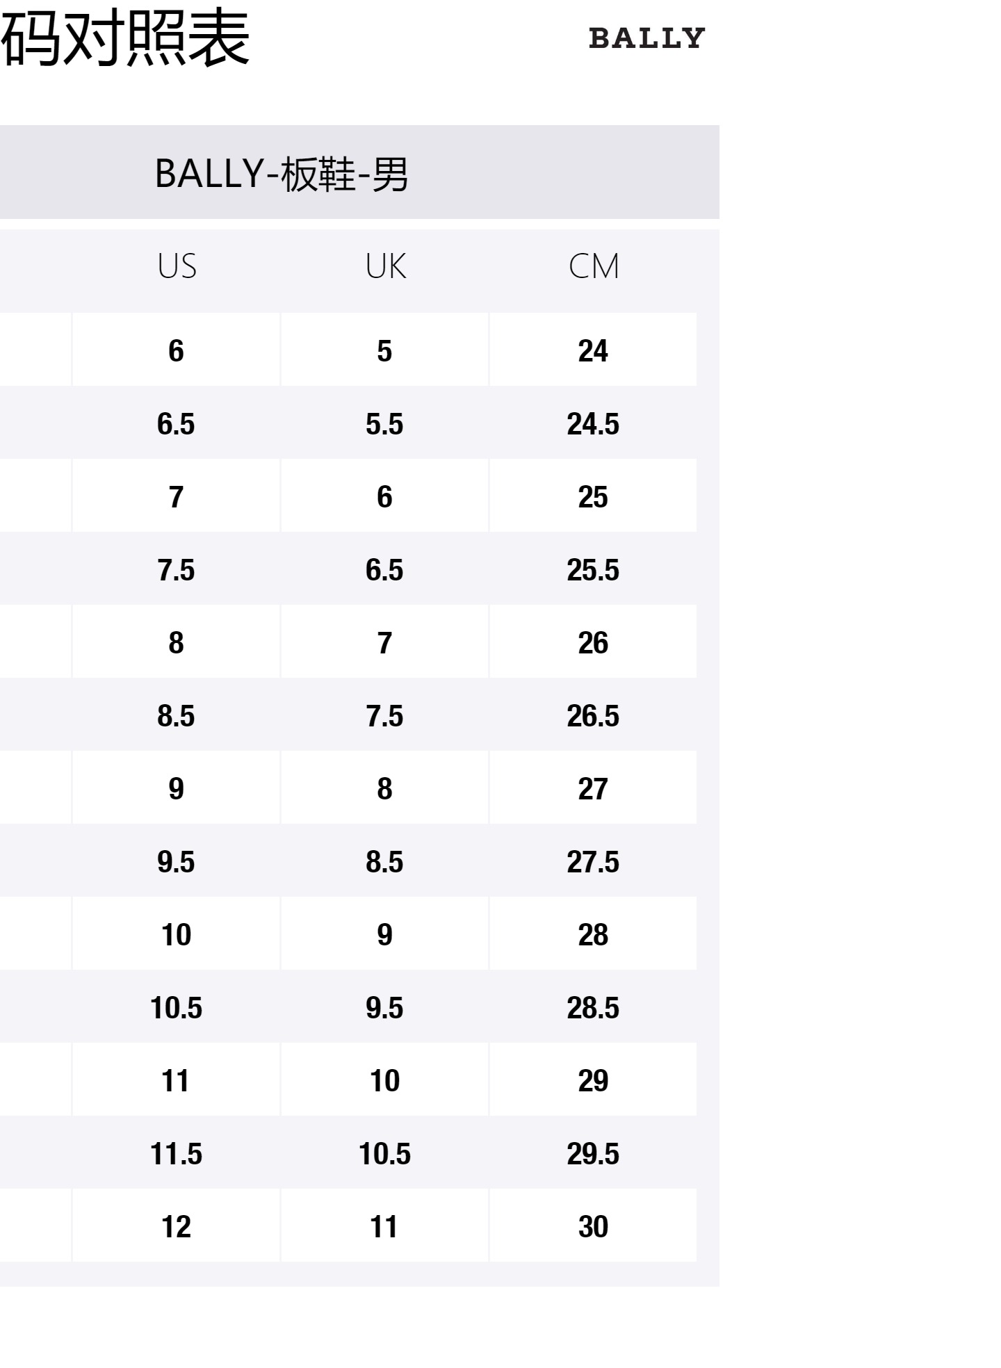Viewport: 1001px width, 1368px height.
Task: Click the CM column header
Action: pyautogui.click(x=593, y=266)
